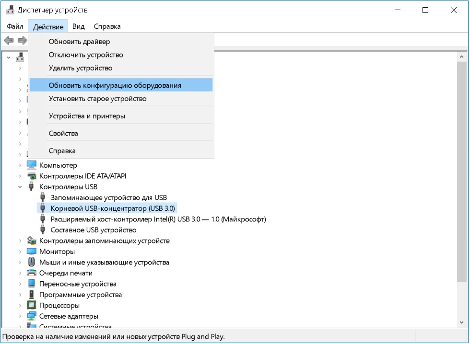Collapse the Контроллеры USB category
Viewport: 470px width, 344px height.
pos(20,187)
